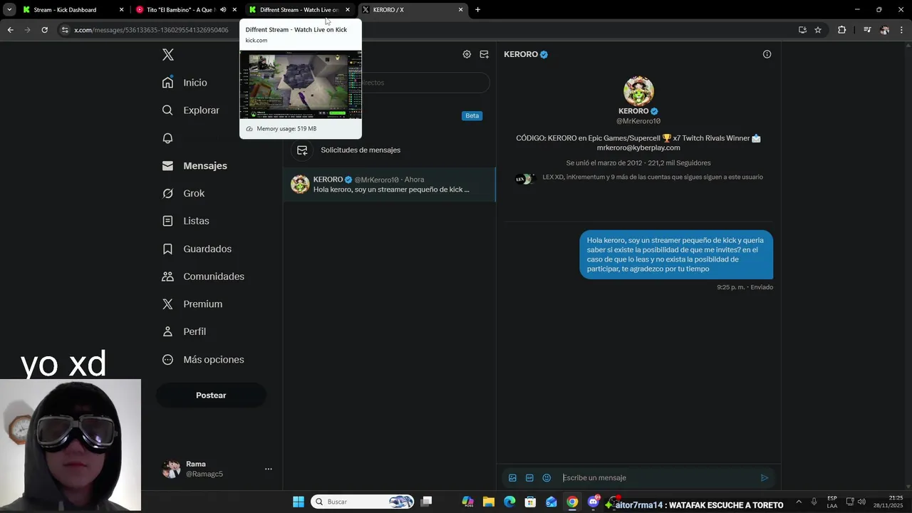The width and height of the screenshot is (912, 513).
Task: Select Mensajes in the sidebar
Action: (x=195, y=166)
